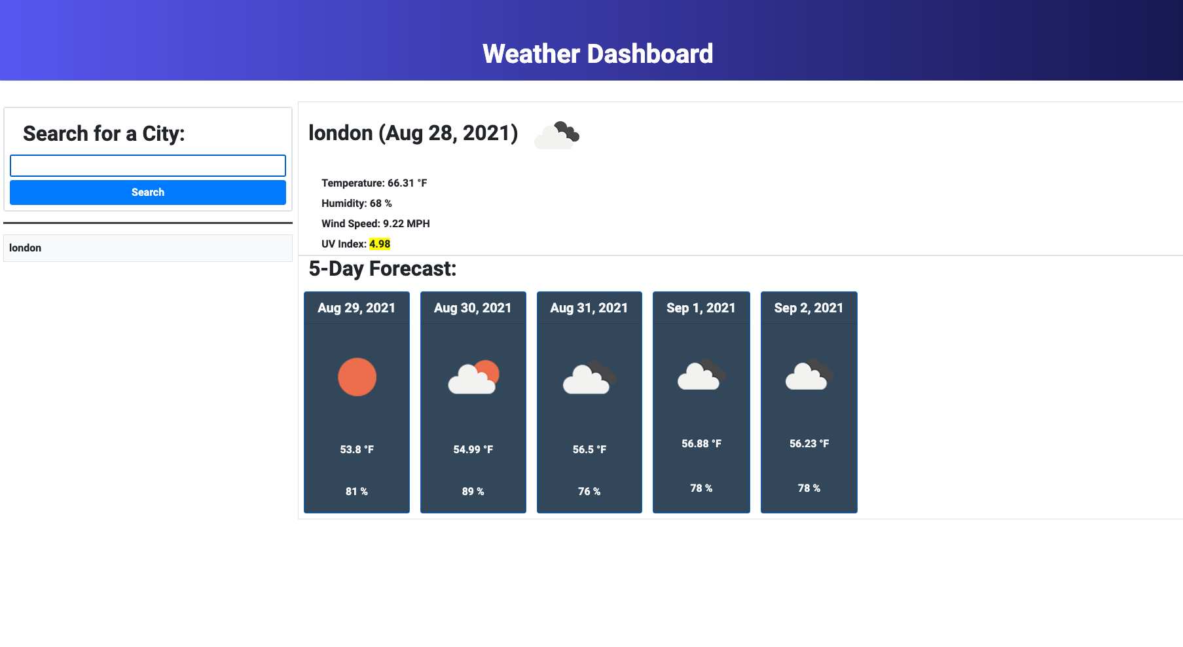Select the Sep 2, 2021 forecast card

coord(809,401)
